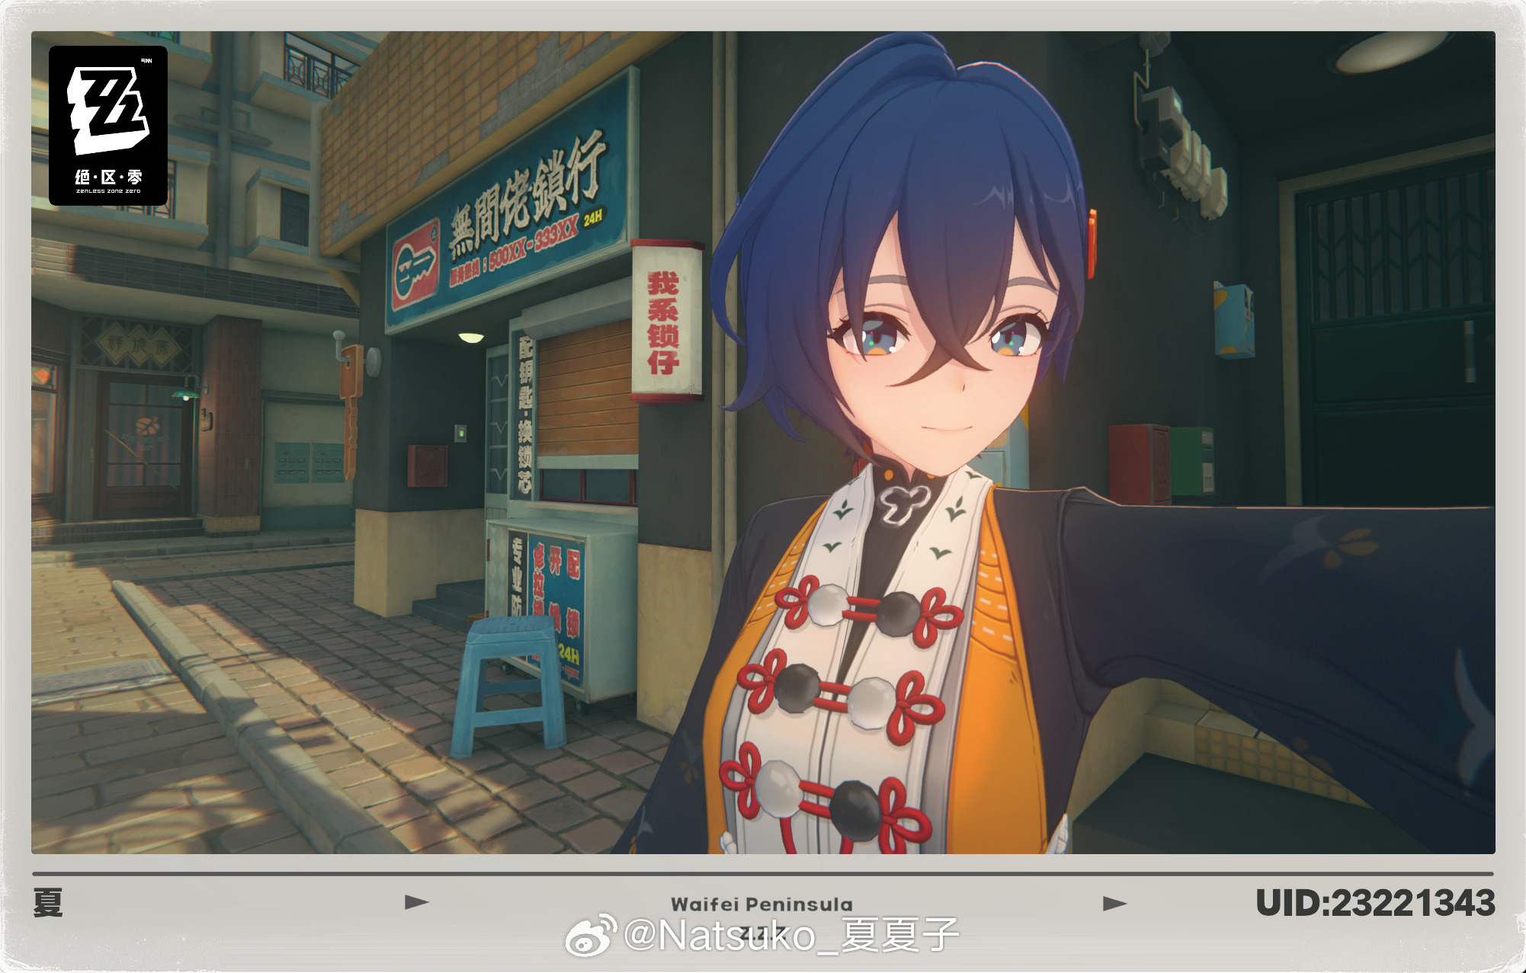Click the 'UID:23221343' text

(1375, 903)
